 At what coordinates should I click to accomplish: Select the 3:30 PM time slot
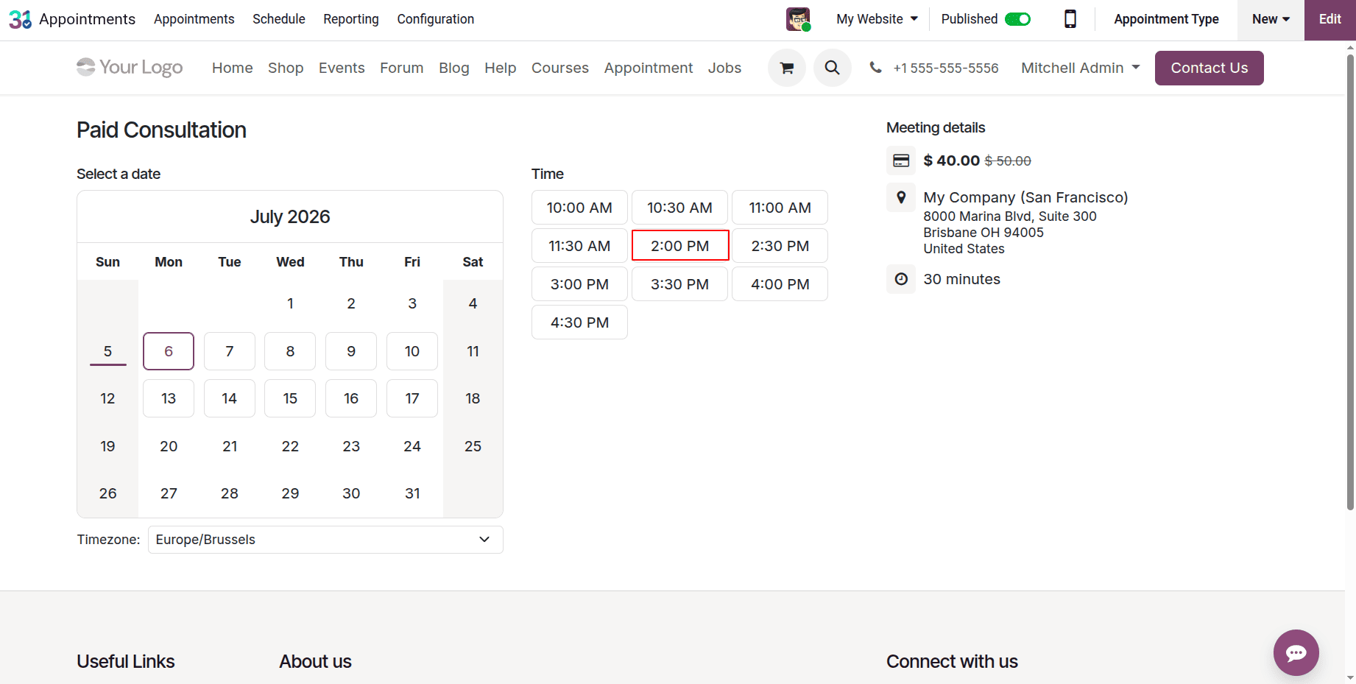pos(680,284)
